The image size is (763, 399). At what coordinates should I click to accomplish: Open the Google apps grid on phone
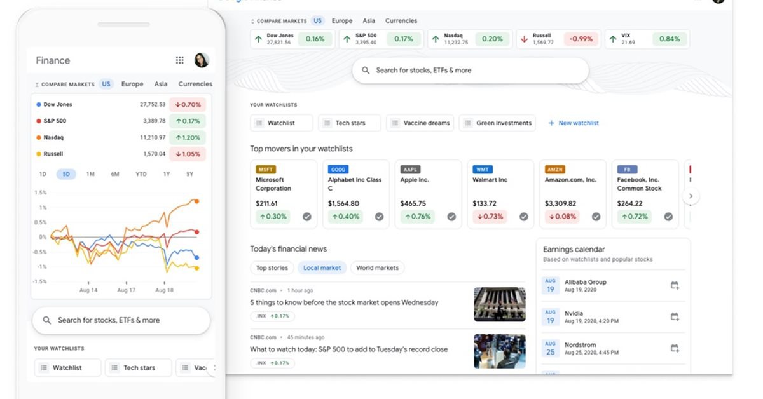coord(180,60)
